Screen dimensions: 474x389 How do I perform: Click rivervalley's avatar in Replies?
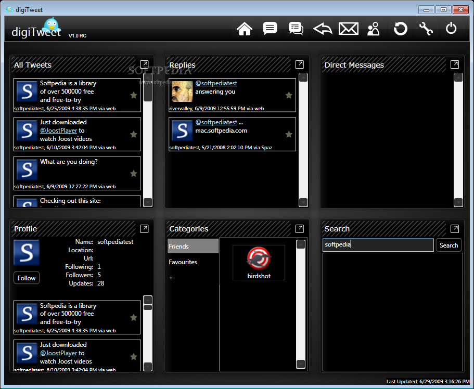pos(182,92)
